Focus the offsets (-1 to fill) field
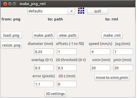 pyautogui.click(x=67, y=52)
